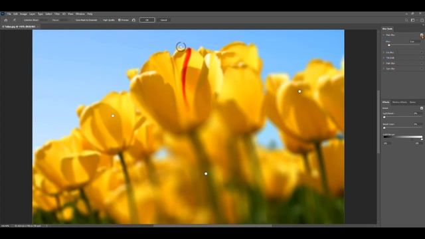Select the Tulips.jpg document tab
The width and height of the screenshot is (425, 239).
19,27
